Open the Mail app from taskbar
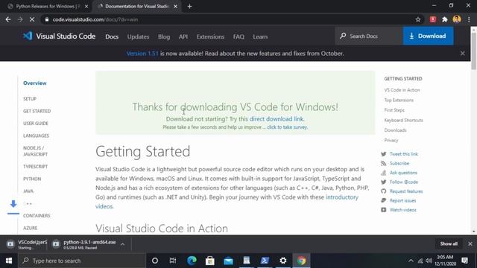The image size is (477, 268). pyautogui.click(x=228, y=261)
